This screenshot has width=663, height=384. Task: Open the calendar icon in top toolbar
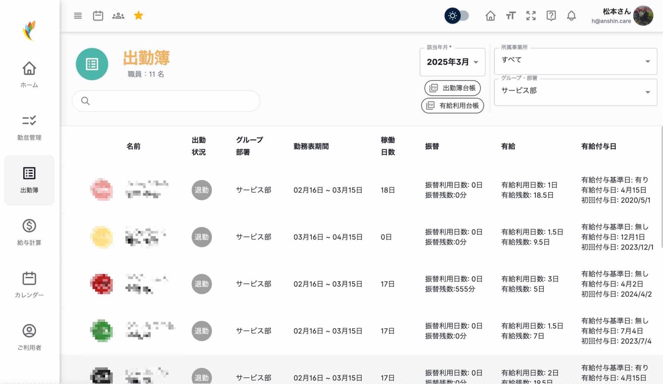98,16
